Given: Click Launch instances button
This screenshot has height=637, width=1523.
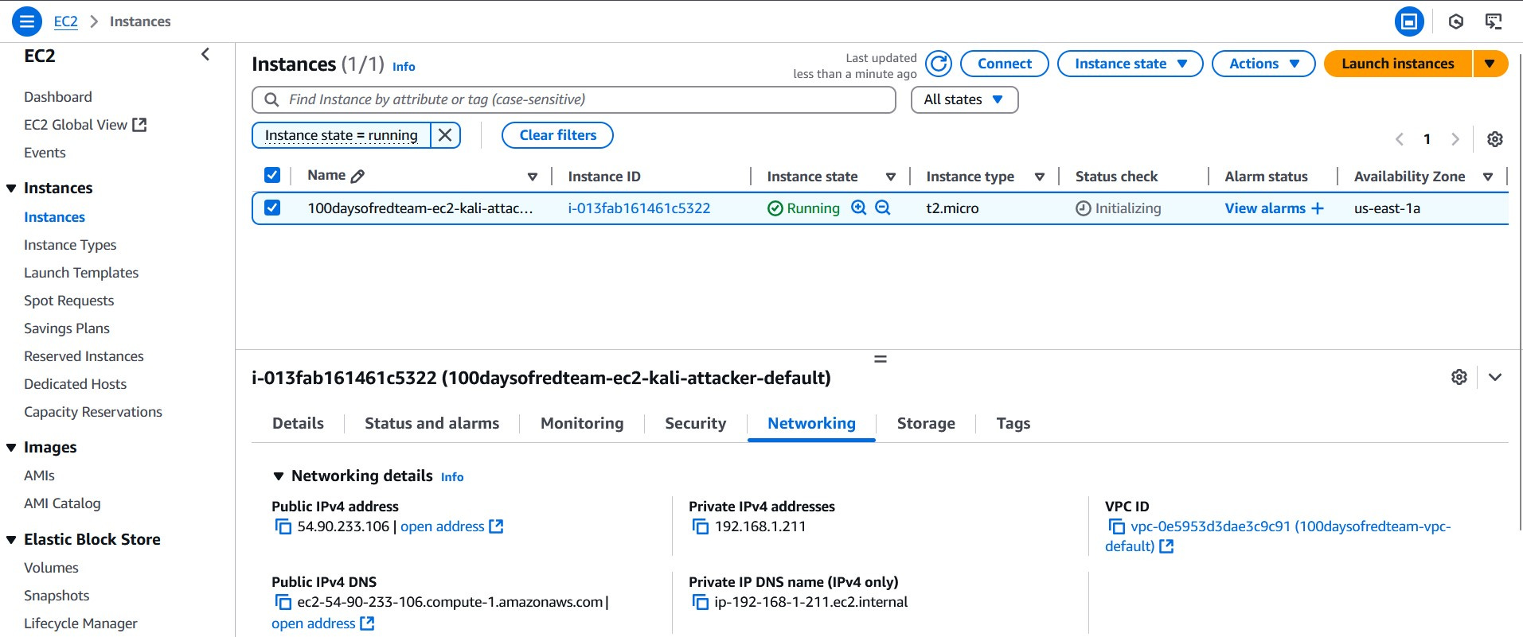Looking at the screenshot, I should [1398, 64].
